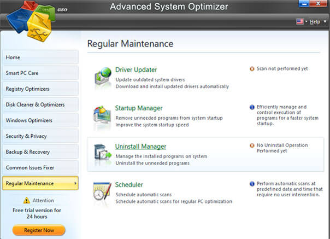Click 'Manage the installed programs on system'

(x=161, y=156)
